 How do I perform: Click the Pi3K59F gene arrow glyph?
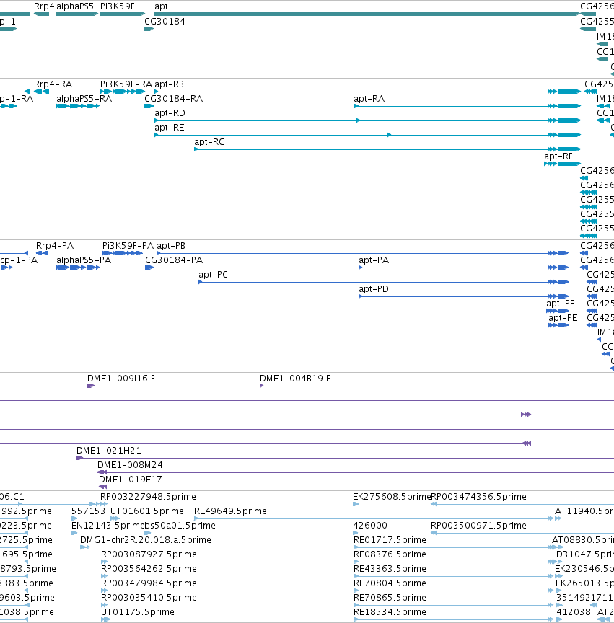[123, 14]
